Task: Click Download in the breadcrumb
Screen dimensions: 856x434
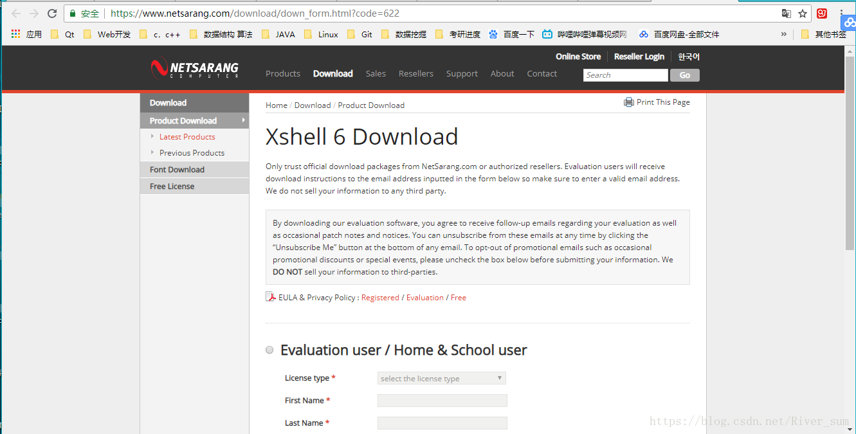Action: click(x=313, y=105)
